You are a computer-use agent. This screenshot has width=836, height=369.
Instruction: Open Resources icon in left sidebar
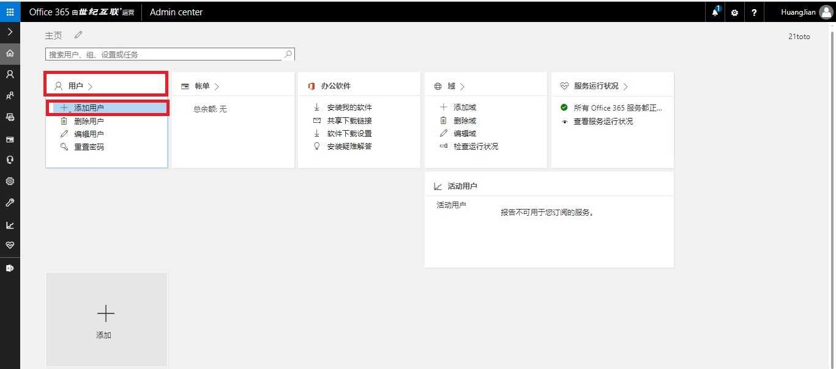10,117
